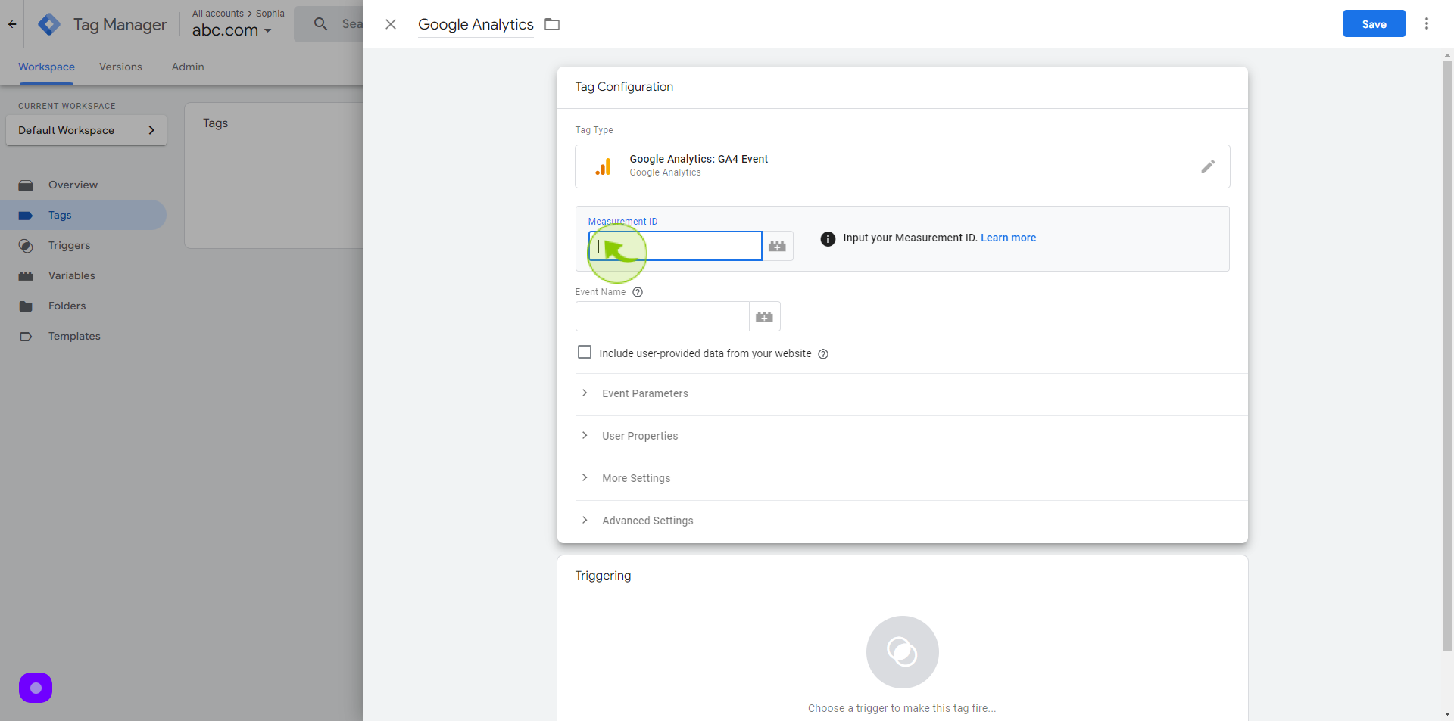Click the info icon beside Measurement ID hint
Screen dimensions: 1454x721
828,238
